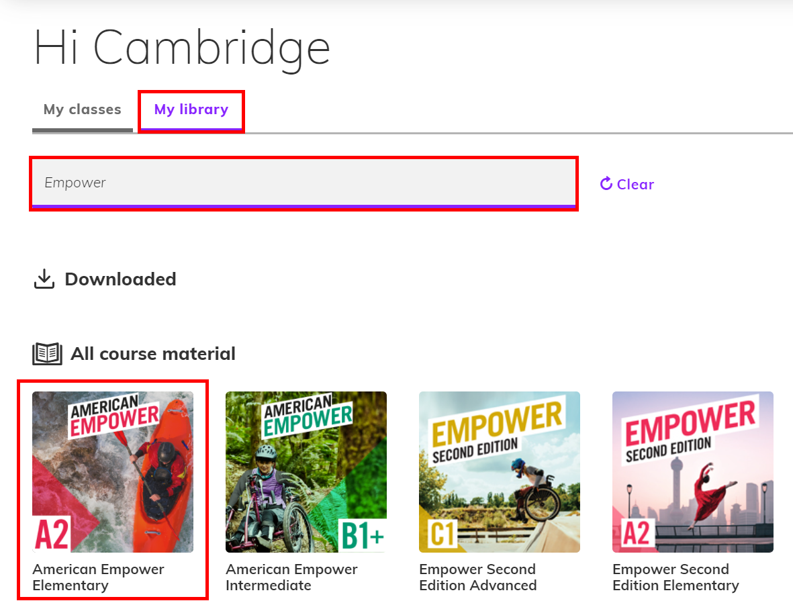Select the All course material heading

point(152,354)
